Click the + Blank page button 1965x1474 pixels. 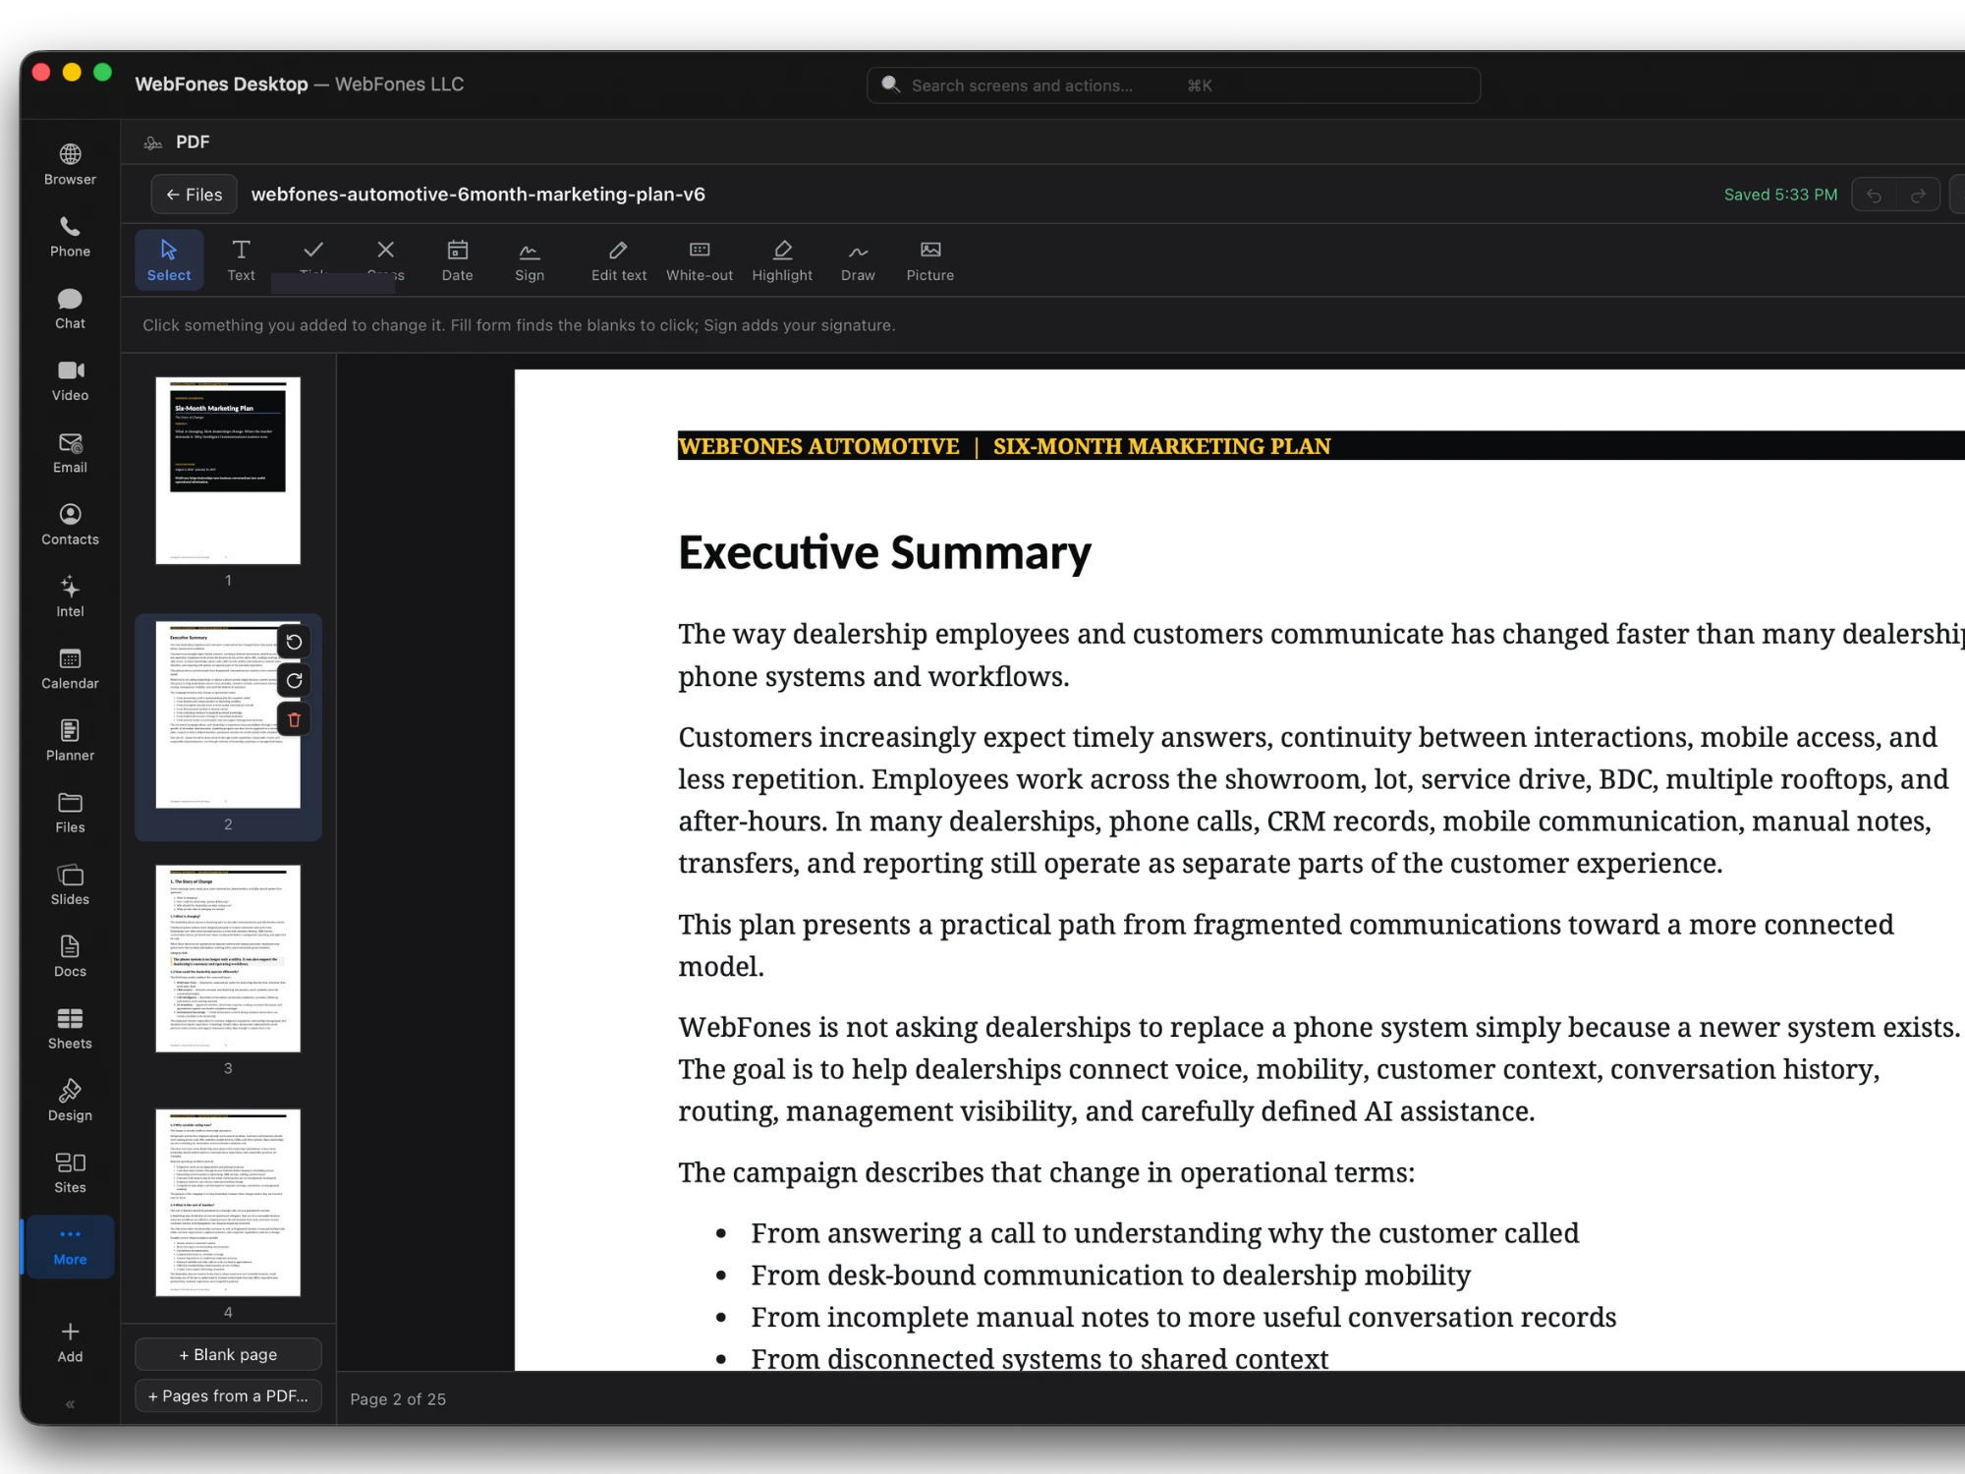click(228, 1354)
